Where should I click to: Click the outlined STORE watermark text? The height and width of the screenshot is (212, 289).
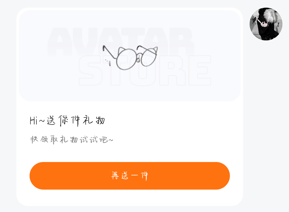145,70
